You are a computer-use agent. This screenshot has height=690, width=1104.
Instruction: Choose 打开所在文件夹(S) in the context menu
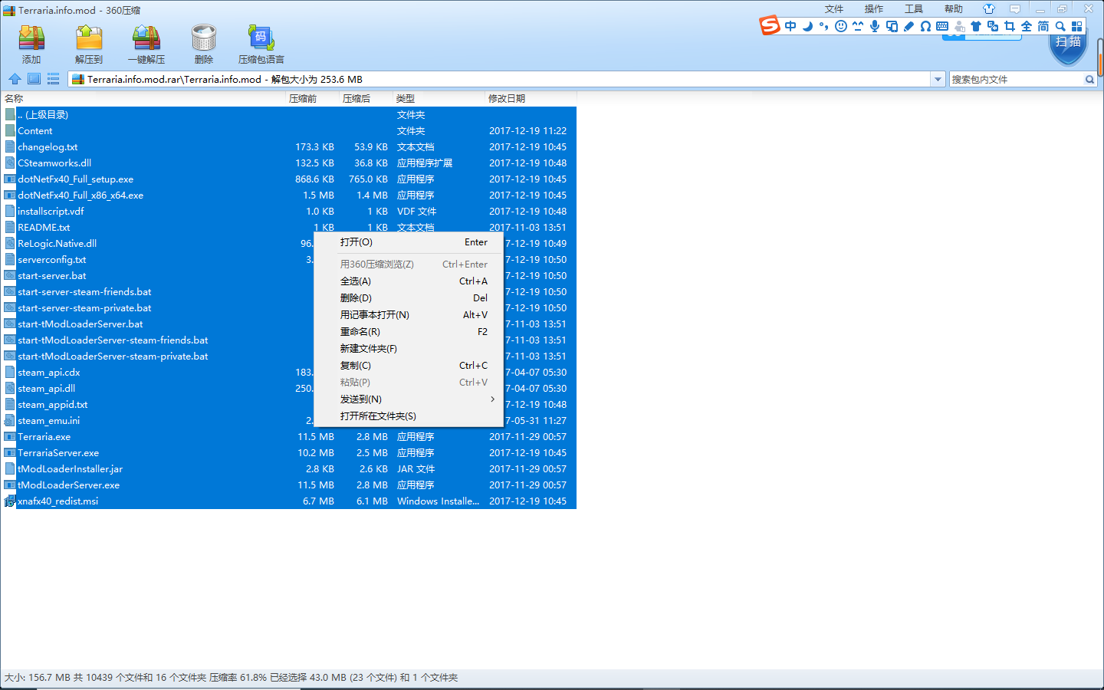(409, 416)
